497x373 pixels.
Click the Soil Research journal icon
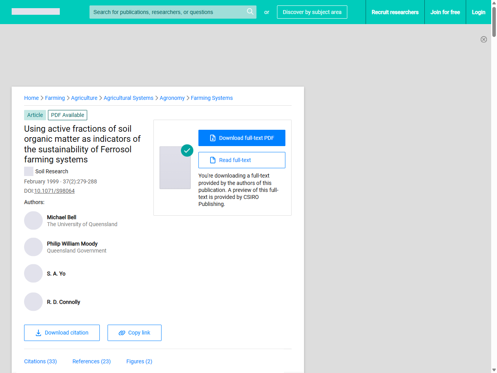tap(29, 171)
